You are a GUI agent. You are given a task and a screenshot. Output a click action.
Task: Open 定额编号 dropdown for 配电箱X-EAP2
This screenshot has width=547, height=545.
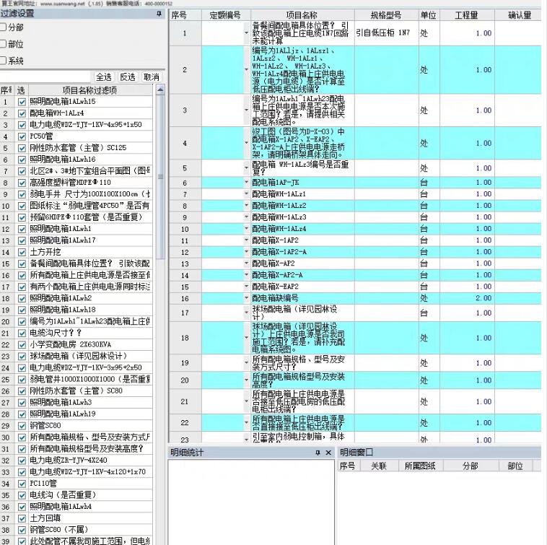246,287
